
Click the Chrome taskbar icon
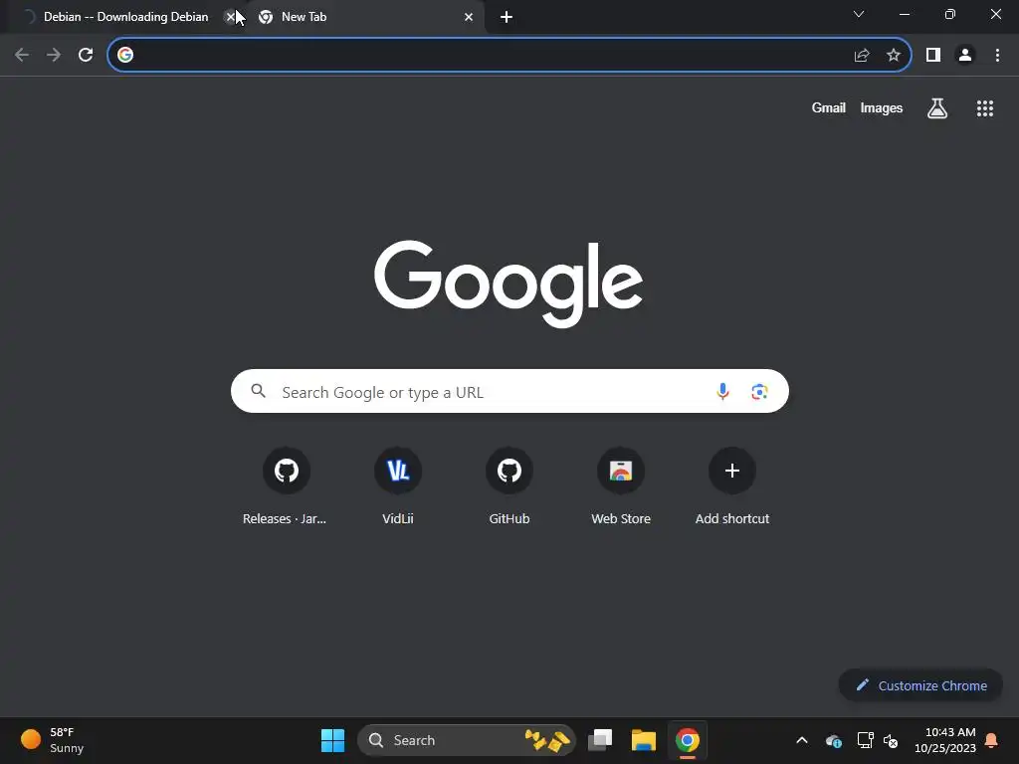[x=687, y=740]
